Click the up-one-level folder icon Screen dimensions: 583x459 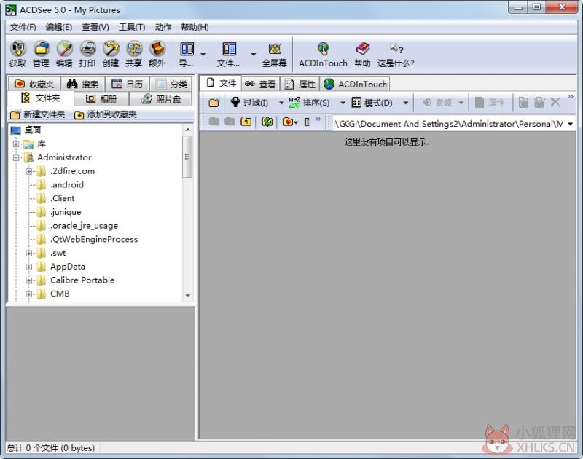point(246,121)
